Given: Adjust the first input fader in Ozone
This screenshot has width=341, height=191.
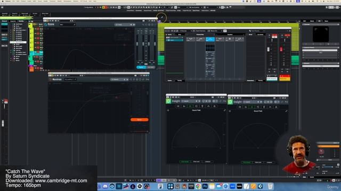Looking at the screenshot, I should (137, 44).
